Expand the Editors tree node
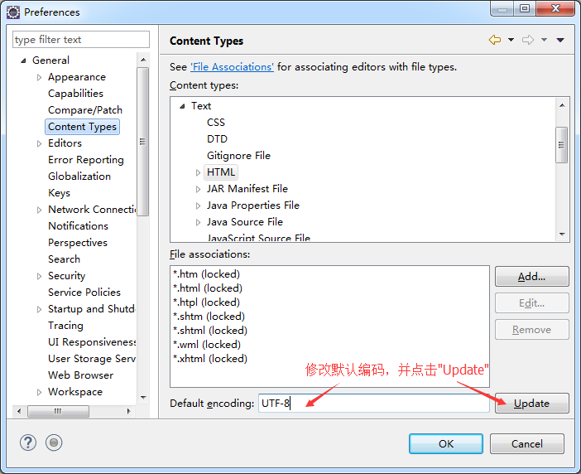The width and height of the screenshot is (581, 474). pyautogui.click(x=39, y=143)
